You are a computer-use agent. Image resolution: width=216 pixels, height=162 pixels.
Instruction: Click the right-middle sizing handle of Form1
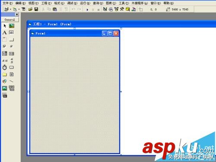click(121, 92)
